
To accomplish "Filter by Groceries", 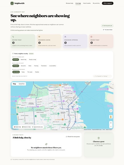I will (23, 66).
